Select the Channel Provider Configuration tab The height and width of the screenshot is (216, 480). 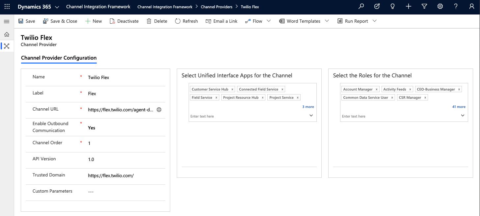(x=59, y=58)
